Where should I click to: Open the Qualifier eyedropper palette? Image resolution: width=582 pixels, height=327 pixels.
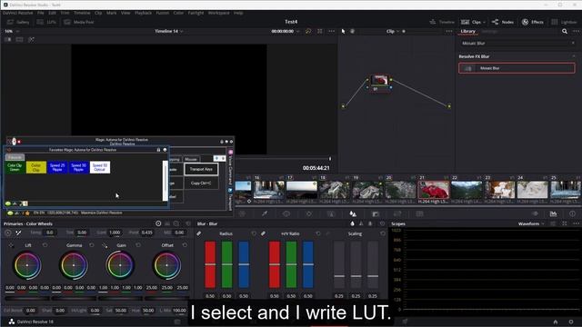point(265,214)
